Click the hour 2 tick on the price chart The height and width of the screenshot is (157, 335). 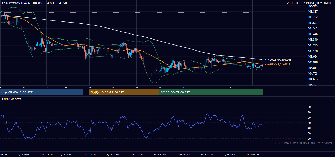pyautogui.click(x=207, y=87)
